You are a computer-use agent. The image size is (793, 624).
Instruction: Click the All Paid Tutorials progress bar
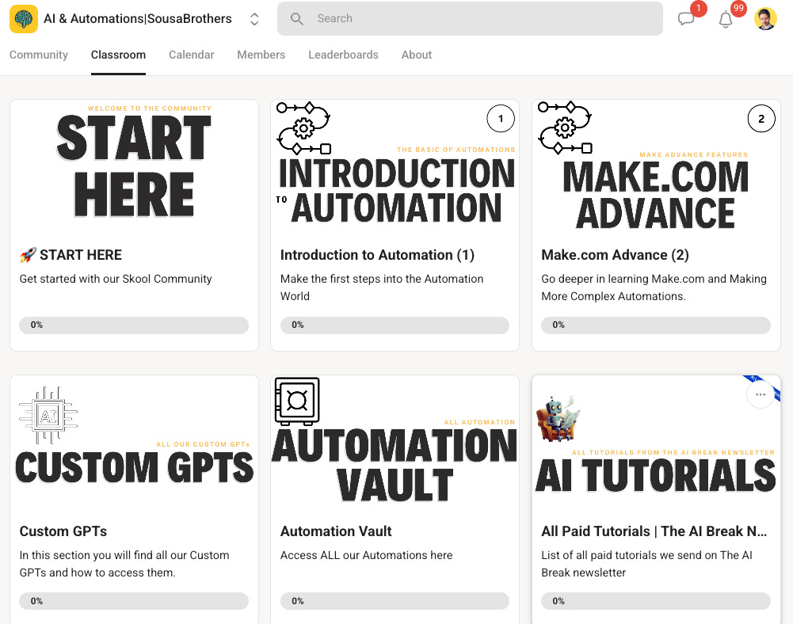click(656, 601)
